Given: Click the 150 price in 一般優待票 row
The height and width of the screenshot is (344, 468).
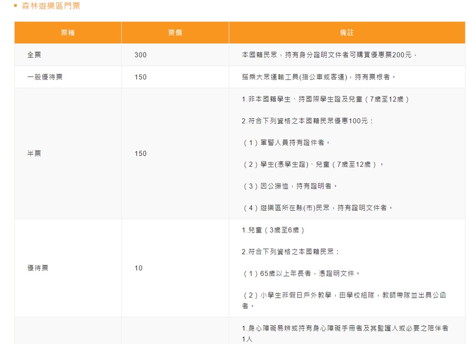Looking at the screenshot, I should coord(141,77).
